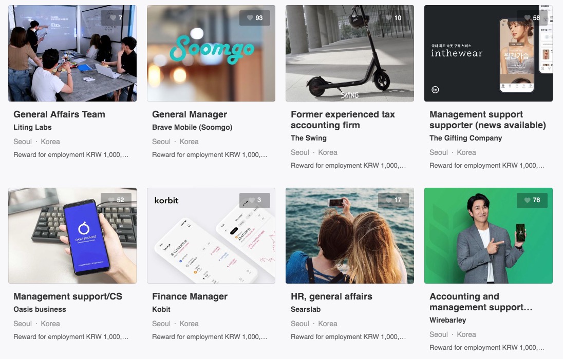
Task: Select the Liting Labs company name
Action: [32, 127]
